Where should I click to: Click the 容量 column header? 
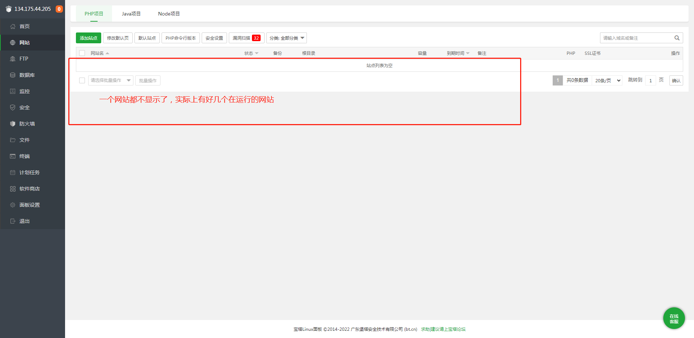click(x=422, y=53)
